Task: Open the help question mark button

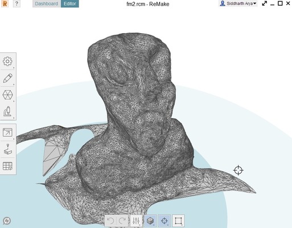Action: click(17, 3)
